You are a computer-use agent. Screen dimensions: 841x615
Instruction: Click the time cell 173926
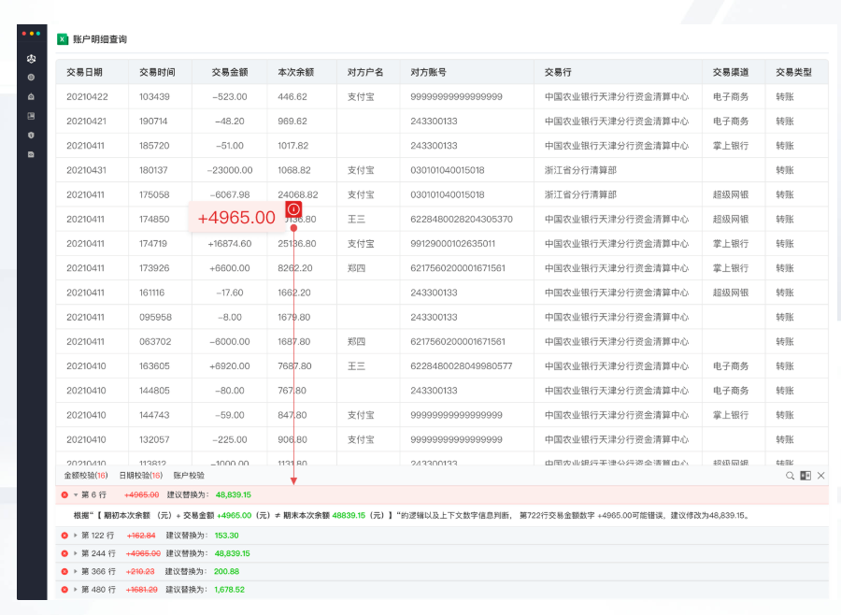(154, 268)
